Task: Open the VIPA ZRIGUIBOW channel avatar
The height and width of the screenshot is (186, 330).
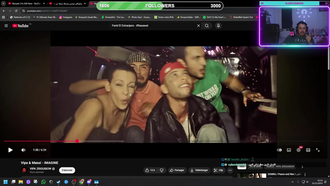Action: 24,170
